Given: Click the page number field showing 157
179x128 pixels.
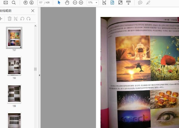Looking at the screenshot, I should click(x=41, y=2).
